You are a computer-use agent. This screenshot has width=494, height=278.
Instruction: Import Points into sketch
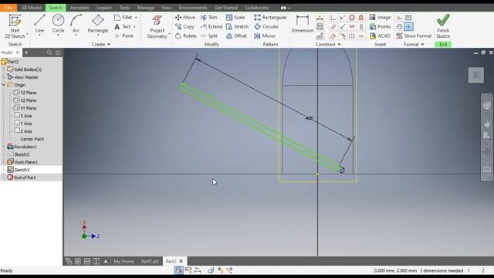tap(380, 27)
